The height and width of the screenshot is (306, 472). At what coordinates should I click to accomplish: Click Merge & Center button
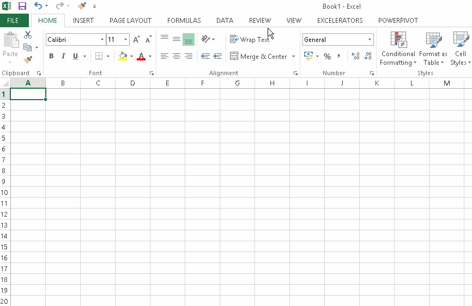(x=258, y=56)
